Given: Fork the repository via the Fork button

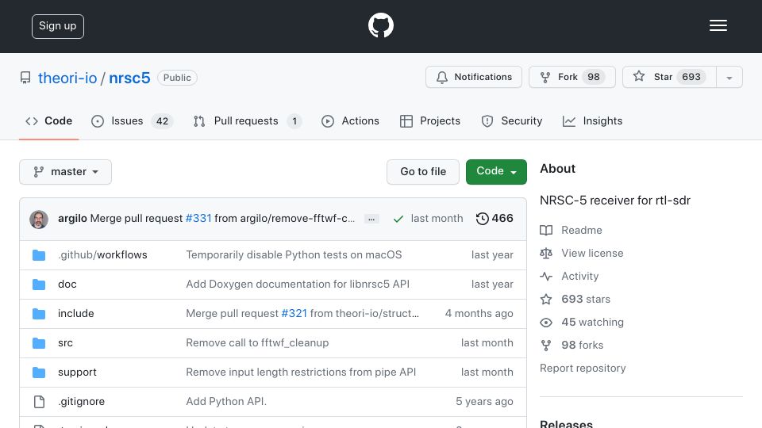Looking at the screenshot, I should click(x=572, y=77).
